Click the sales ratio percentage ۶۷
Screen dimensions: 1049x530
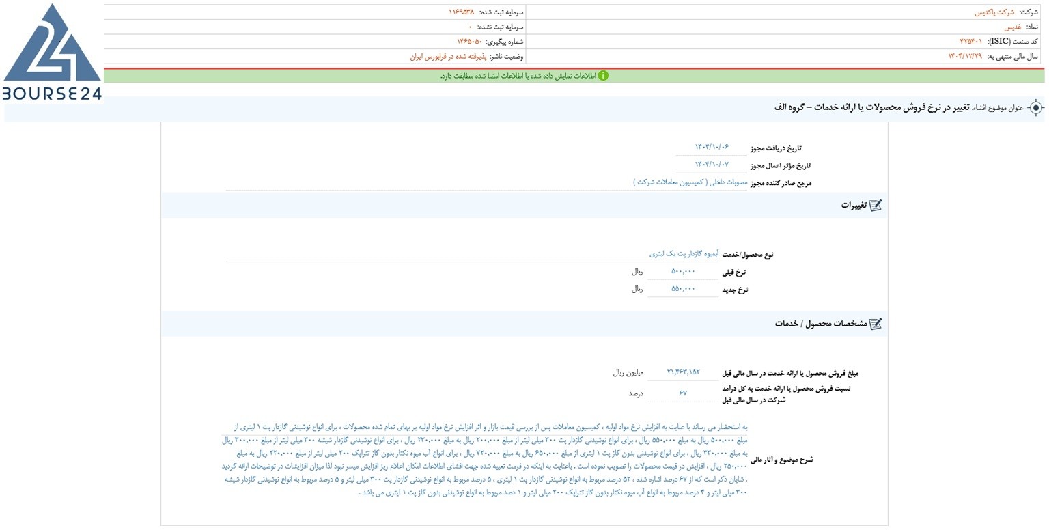pos(683,393)
